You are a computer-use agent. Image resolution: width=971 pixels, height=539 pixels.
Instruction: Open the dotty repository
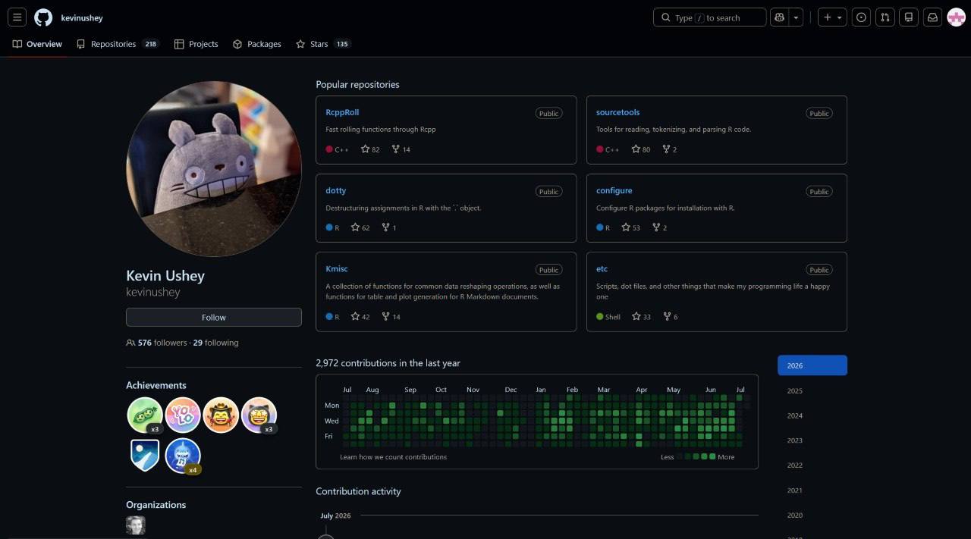(335, 190)
